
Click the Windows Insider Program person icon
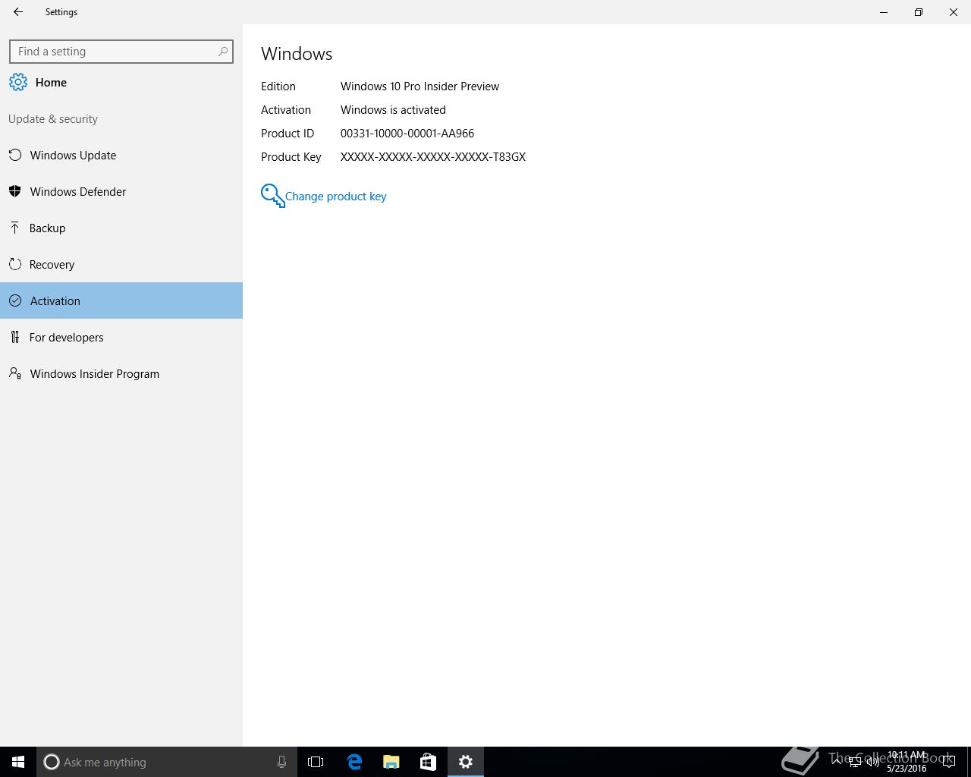click(x=15, y=373)
